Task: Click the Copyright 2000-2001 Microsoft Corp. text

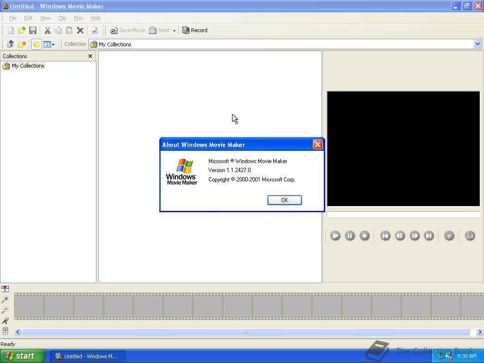Action: coord(251,179)
